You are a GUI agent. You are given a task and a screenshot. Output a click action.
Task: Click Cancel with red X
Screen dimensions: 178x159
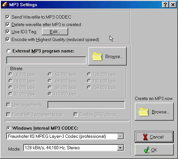pos(154,137)
